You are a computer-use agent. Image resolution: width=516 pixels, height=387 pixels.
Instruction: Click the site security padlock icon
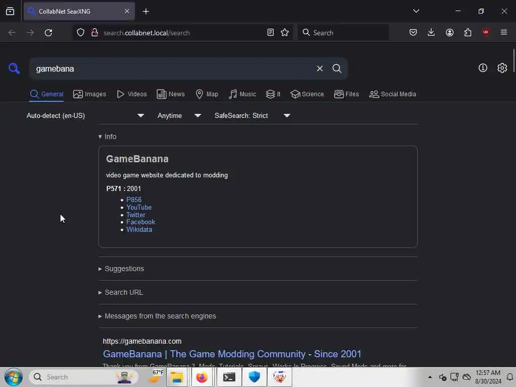tap(95, 32)
